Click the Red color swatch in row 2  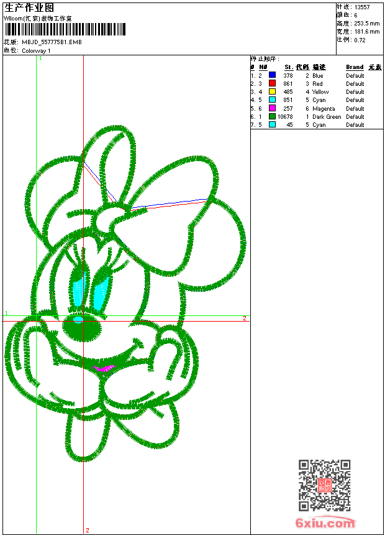pyautogui.click(x=272, y=83)
